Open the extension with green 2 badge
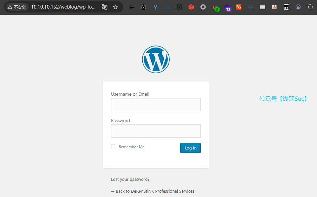The height and width of the screenshot is (197, 317). [216, 7]
